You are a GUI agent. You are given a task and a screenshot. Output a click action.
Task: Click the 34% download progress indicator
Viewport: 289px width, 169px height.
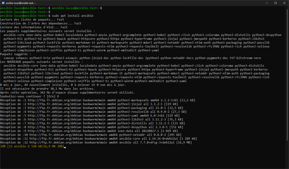point(3,146)
